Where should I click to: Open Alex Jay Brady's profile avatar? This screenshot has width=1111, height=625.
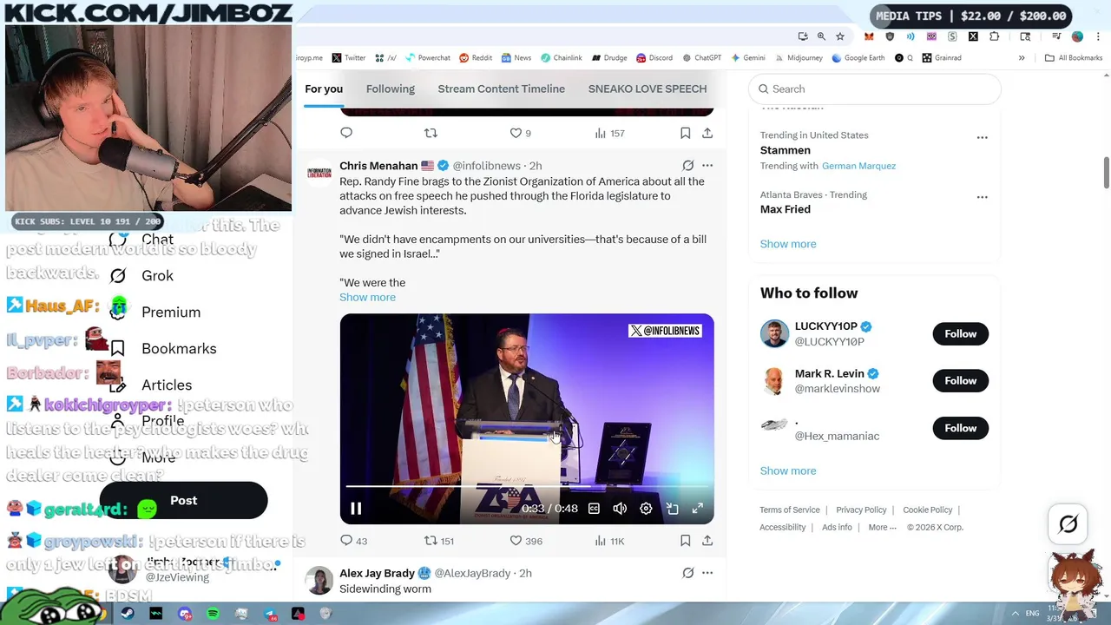[319, 581]
